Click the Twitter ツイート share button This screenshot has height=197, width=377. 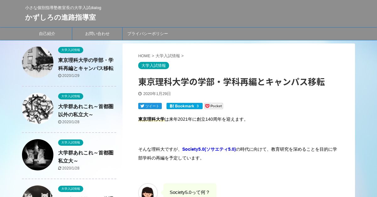point(150,106)
